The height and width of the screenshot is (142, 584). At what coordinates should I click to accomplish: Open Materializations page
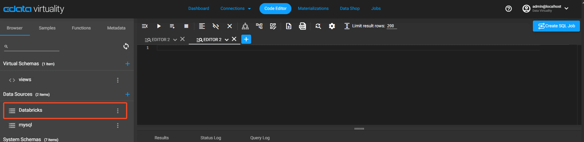tap(313, 9)
